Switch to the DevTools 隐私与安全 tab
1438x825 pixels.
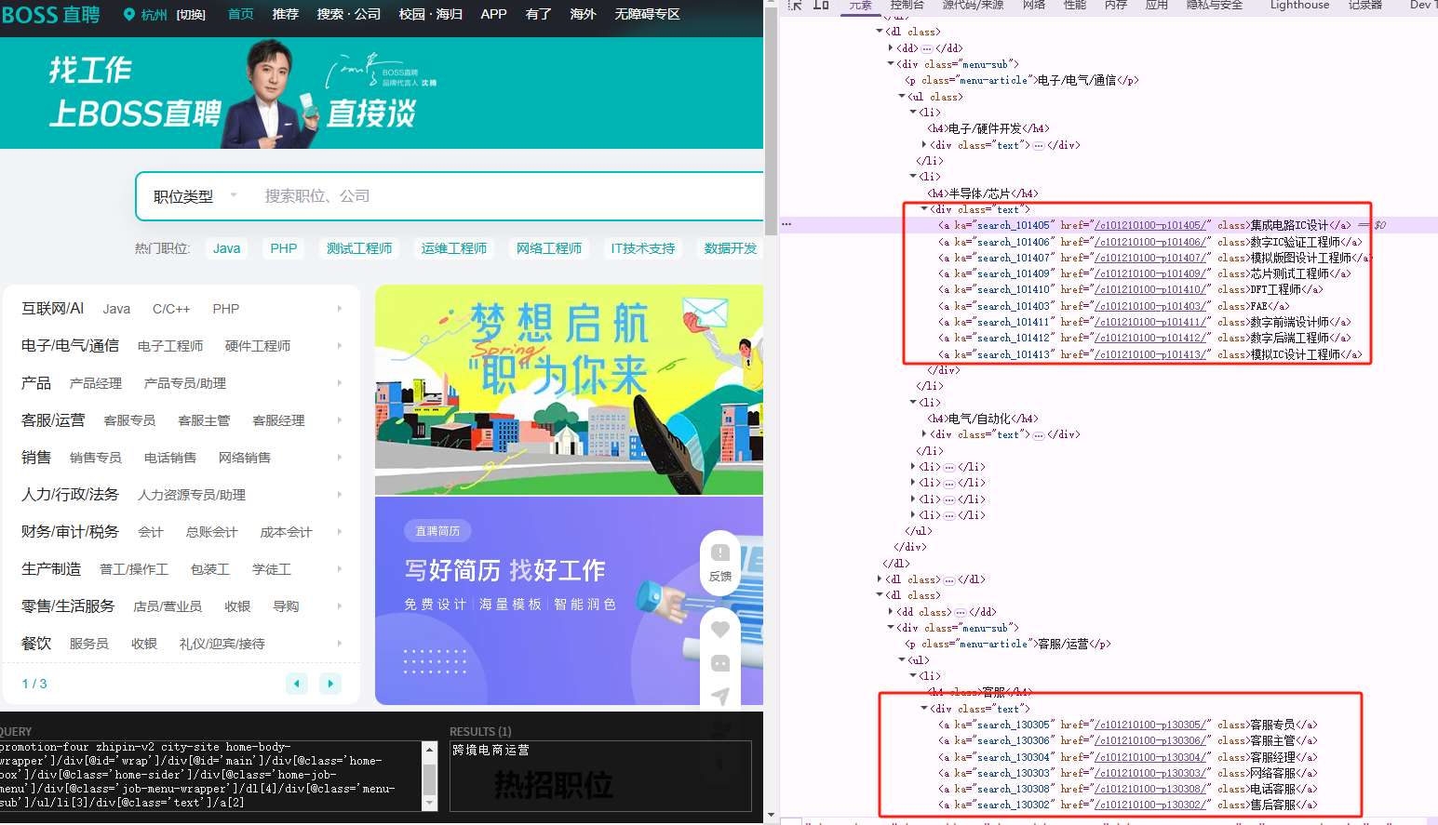(1215, 5)
